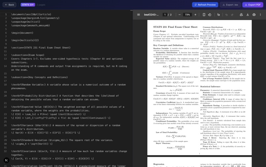
Task: Click line 1 \documentclass in editor
Action: pyautogui.click(x=31, y=15)
